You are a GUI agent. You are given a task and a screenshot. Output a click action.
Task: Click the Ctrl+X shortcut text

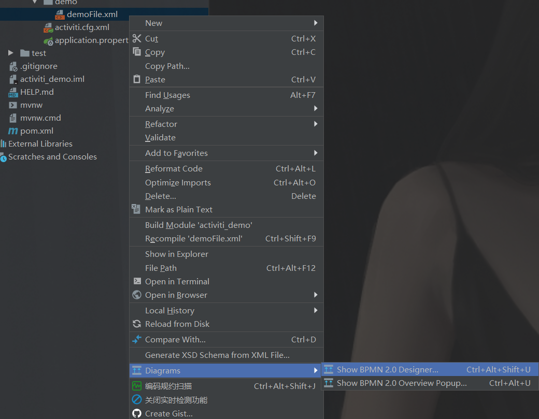(303, 38)
